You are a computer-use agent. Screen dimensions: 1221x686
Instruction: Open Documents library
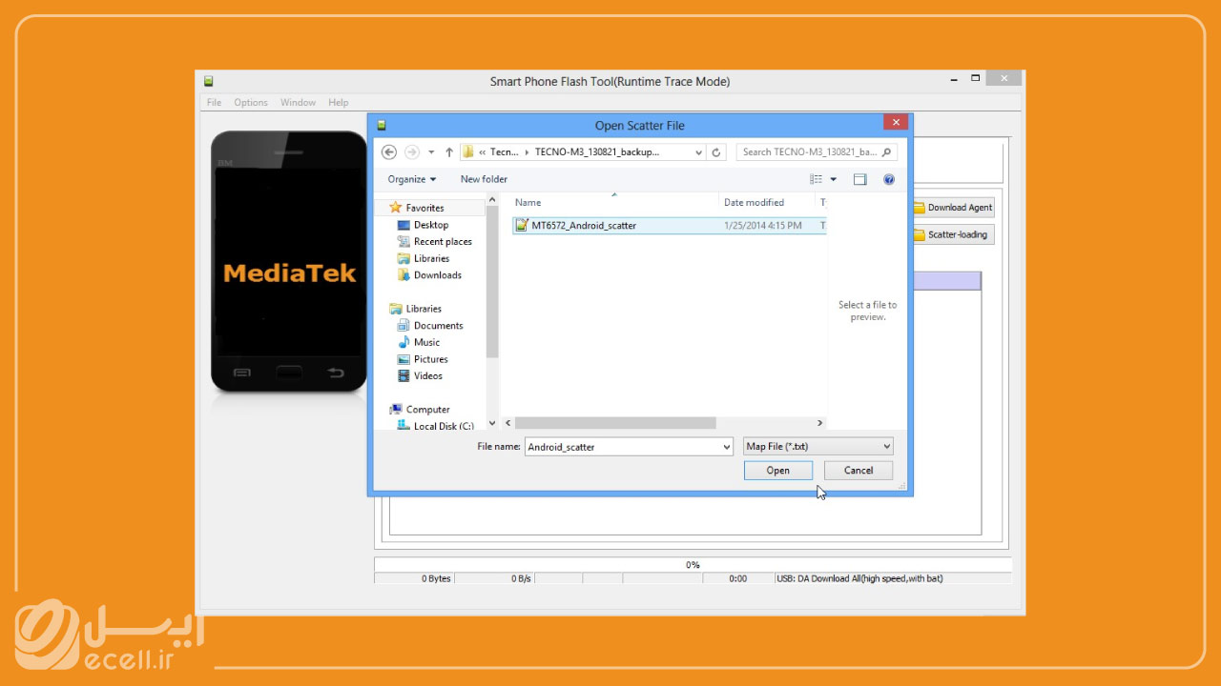tap(438, 326)
